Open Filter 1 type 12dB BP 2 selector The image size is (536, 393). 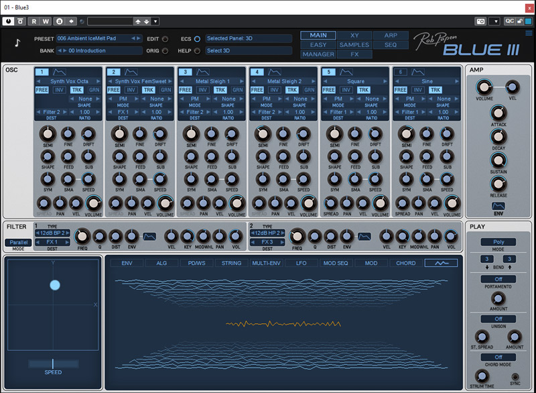(52, 233)
